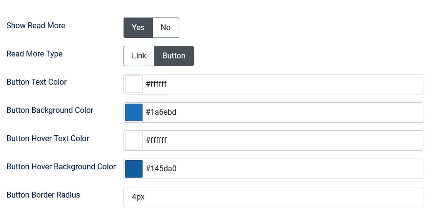This screenshot has height=218, width=437.
Task: Click the Show Read More label
Action: 36,25
